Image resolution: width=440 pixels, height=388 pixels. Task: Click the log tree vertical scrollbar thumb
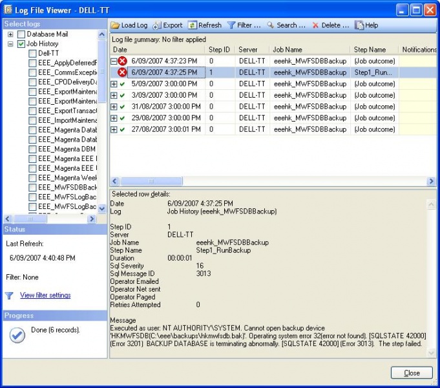(x=102, y=71)
